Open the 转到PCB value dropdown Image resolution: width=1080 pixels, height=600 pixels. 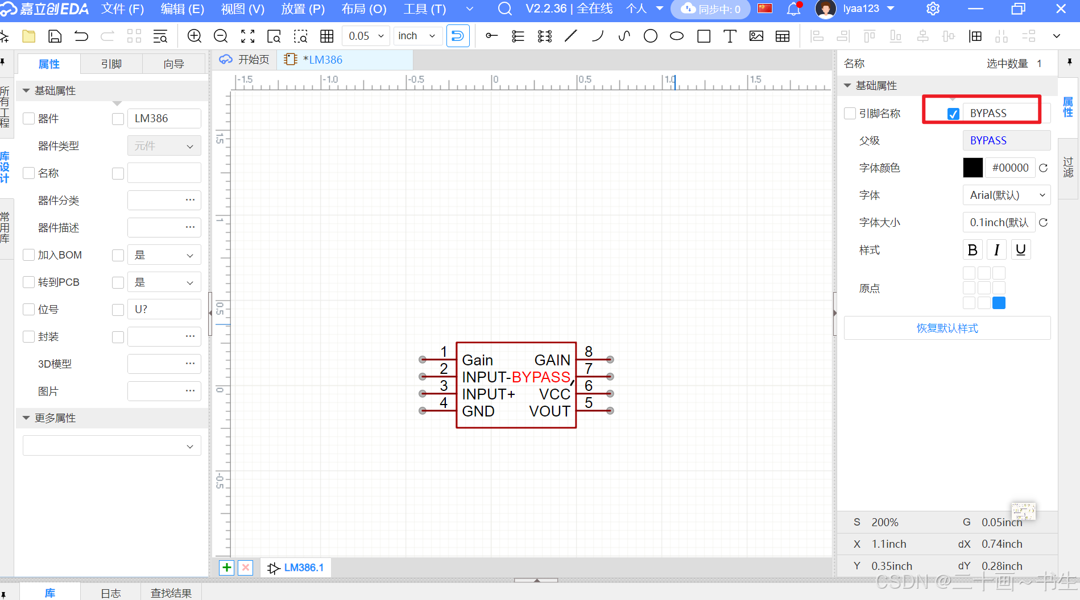tap(164, 282)
